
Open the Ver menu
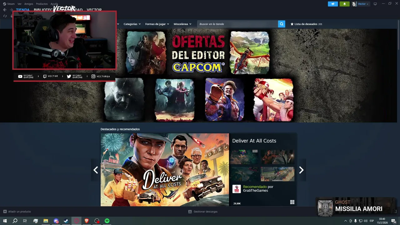(19, 4)
